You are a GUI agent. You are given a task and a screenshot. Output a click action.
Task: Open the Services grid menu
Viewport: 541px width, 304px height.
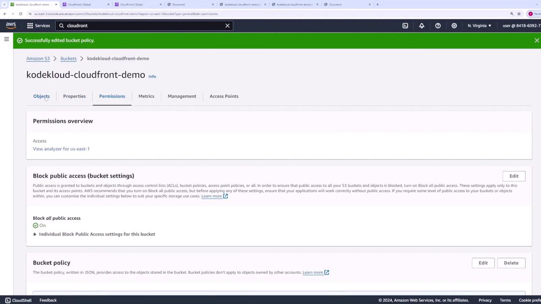[x=38, y=25]
